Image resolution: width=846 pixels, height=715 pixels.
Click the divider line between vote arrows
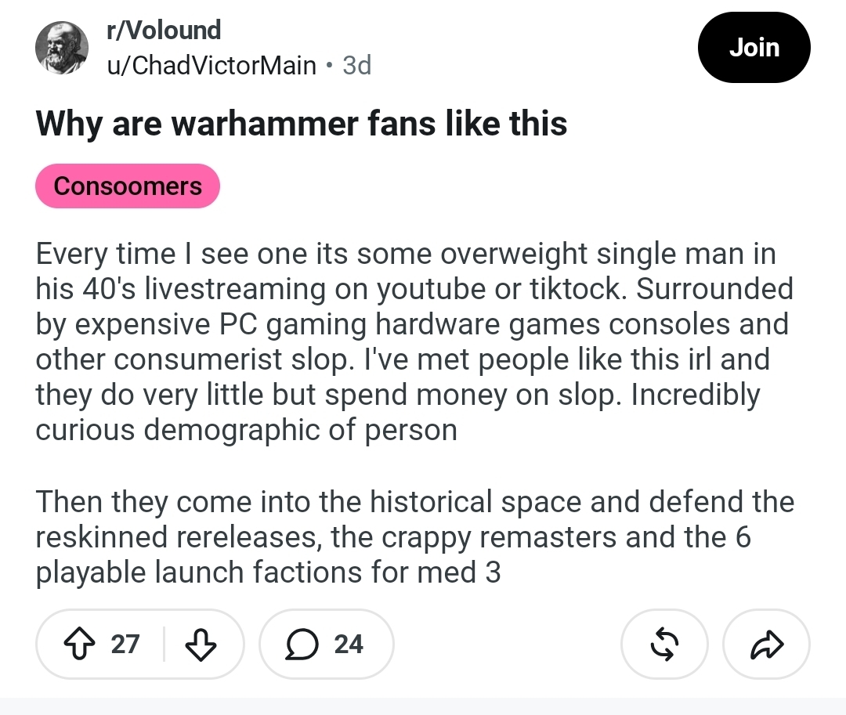(164, 644)
